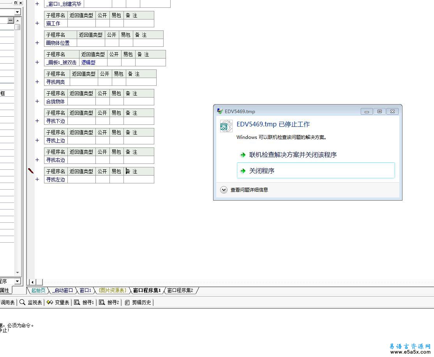Open the _启动窗口 tab

click(62, 290)
